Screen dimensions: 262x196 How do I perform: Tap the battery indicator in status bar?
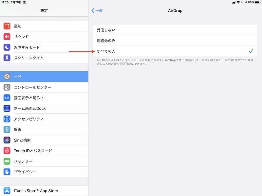[x=257, y=2]
